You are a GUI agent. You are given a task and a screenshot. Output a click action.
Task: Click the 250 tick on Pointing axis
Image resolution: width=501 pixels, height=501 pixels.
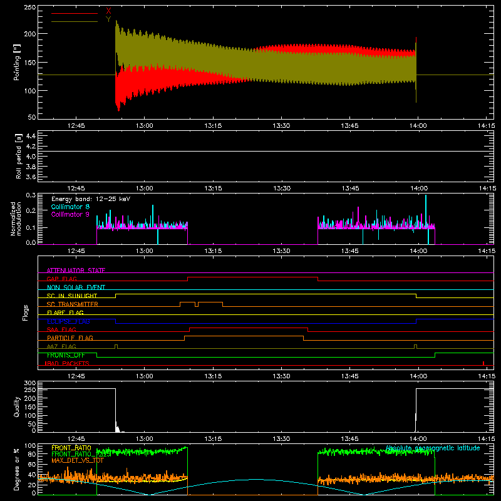point(30,8)
